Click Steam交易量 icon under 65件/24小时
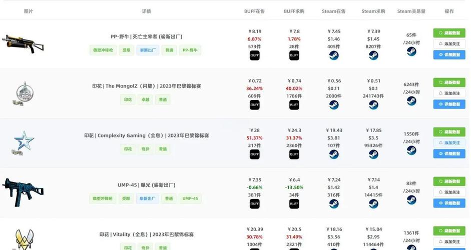Screen dimensions: 471x250 [x=411, y=51]
